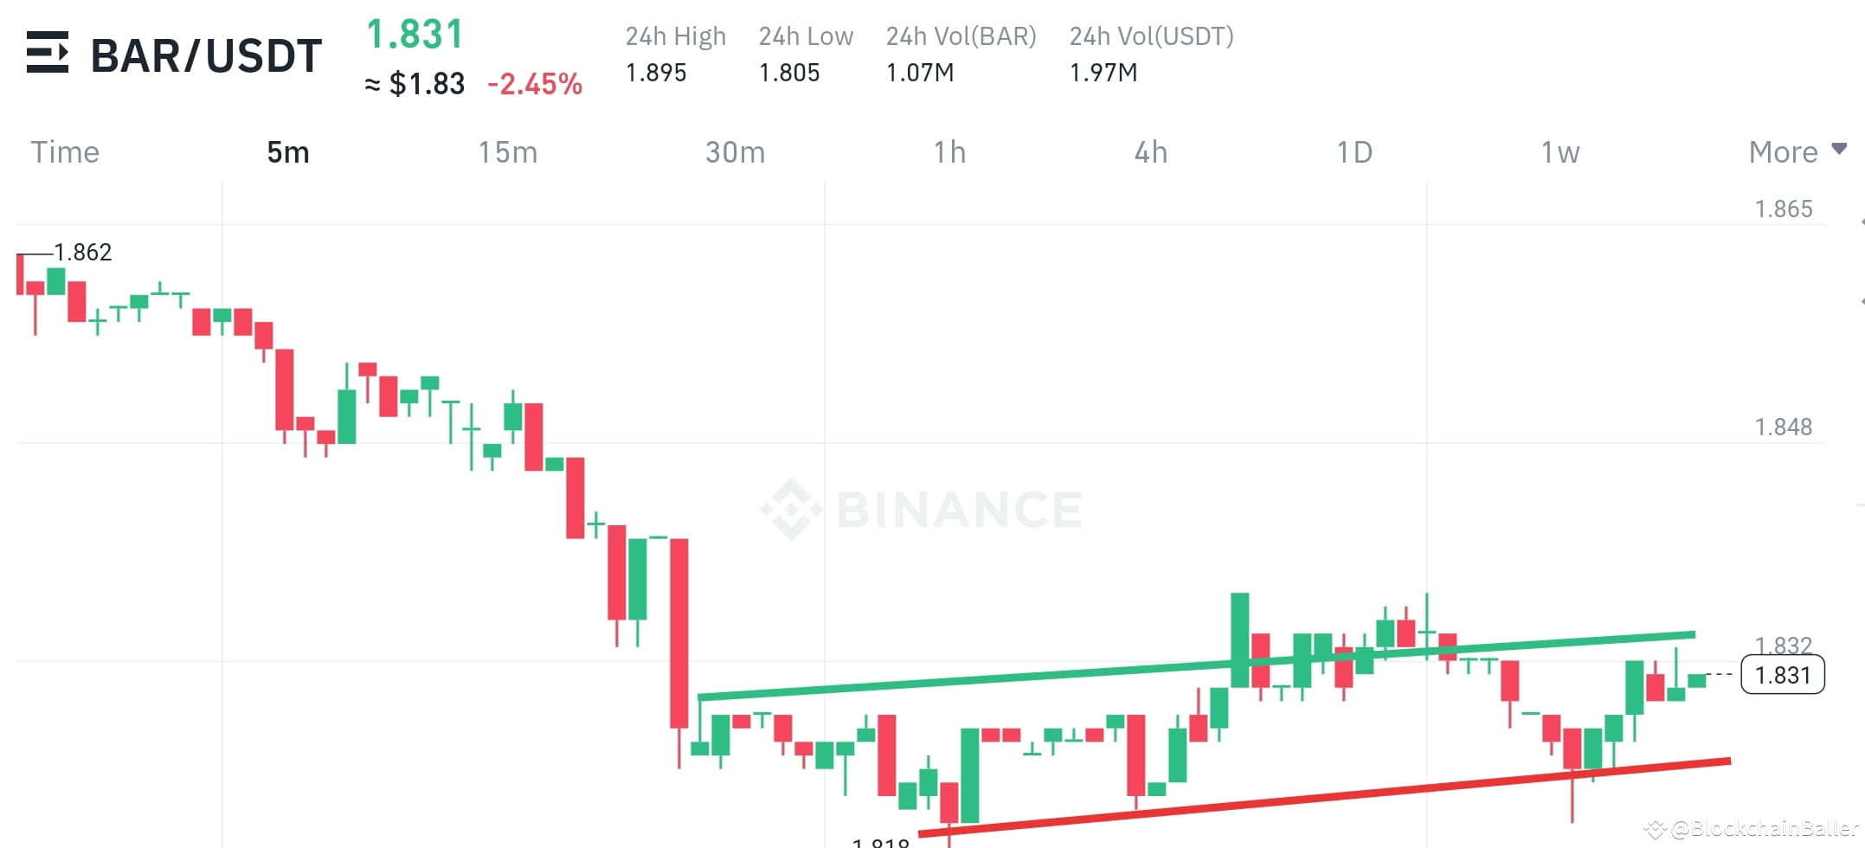Open the daily 1D chart view
This screenshot has width=1865, height=848.
pyautogui.click(x=1353, y=152)
